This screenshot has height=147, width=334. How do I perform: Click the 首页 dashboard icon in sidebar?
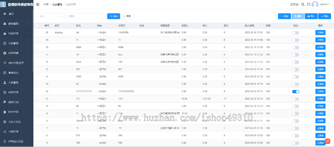(x=5, y=14)
